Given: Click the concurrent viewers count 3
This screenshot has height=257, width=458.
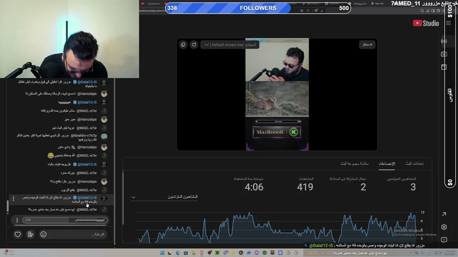Looking at the screenshot, I should pyautogui.click(x=413, y=187).
